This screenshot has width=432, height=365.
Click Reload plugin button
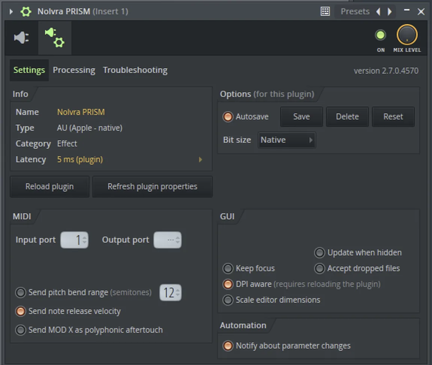pyautogui.click(x=50, y=187)
